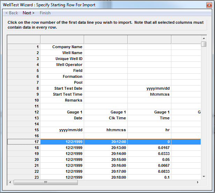The width and height of the screenshot is (215, 193).
Task: Select row number 22
Action: tap(24, 171)
